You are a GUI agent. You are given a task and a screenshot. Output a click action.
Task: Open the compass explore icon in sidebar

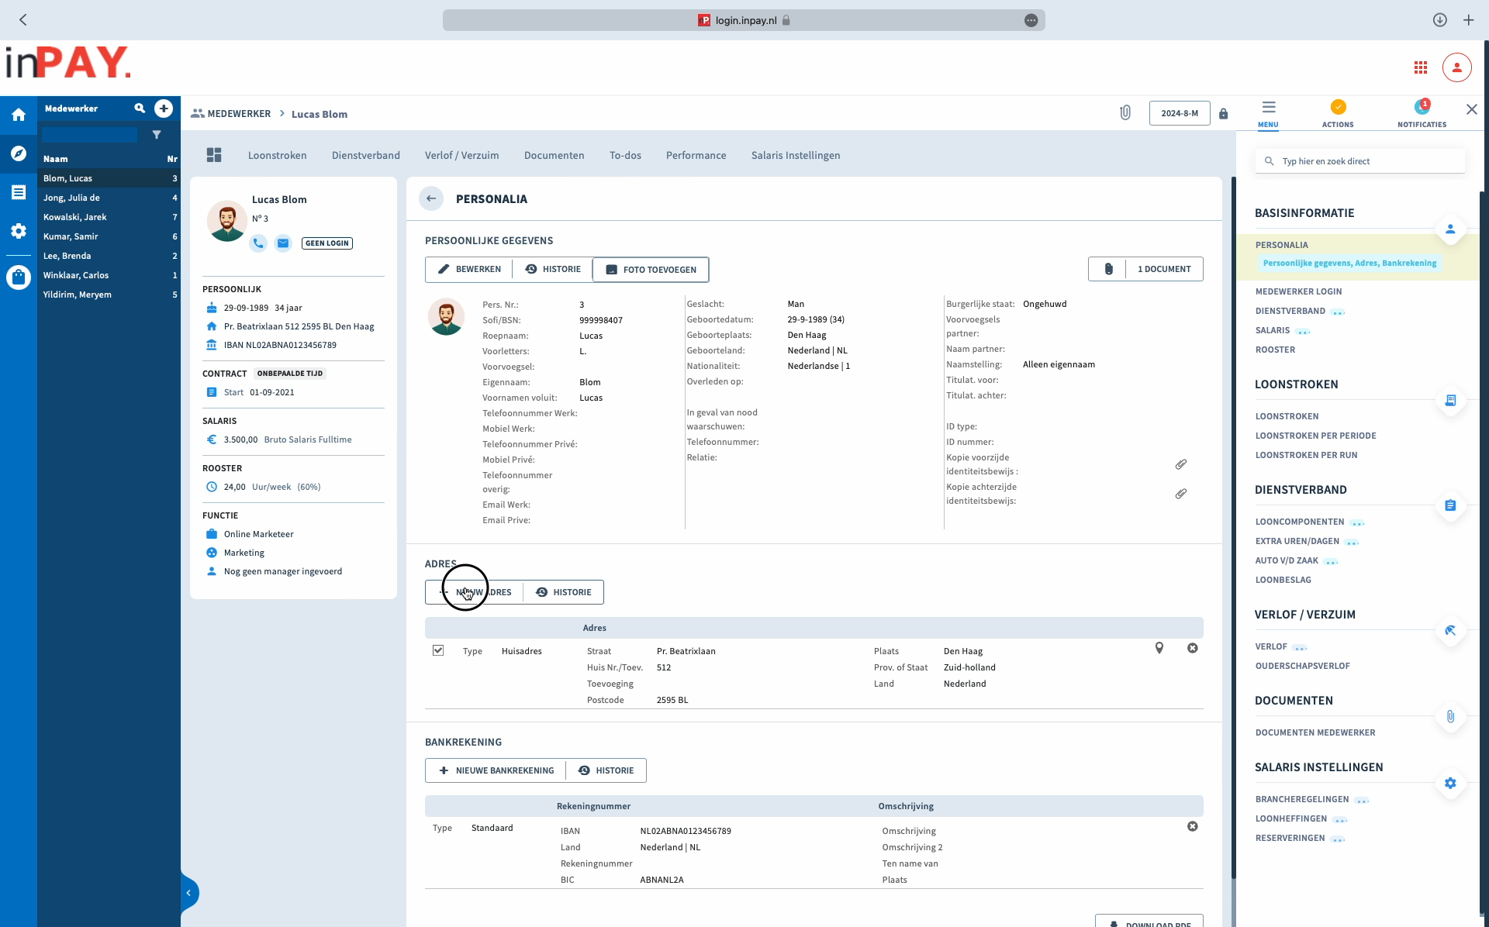19,153
